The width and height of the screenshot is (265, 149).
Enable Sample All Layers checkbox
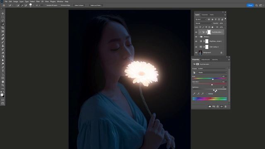pyautogui.click(x=45, y=5)
